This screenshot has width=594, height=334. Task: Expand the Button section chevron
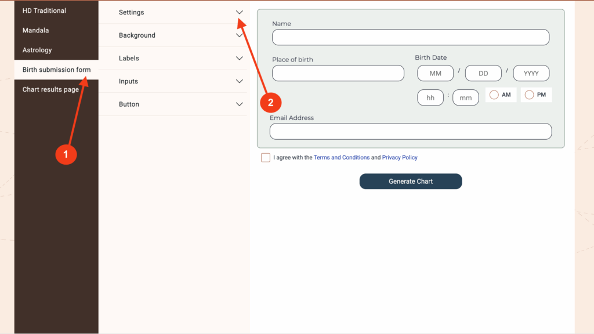pos(239,104)
